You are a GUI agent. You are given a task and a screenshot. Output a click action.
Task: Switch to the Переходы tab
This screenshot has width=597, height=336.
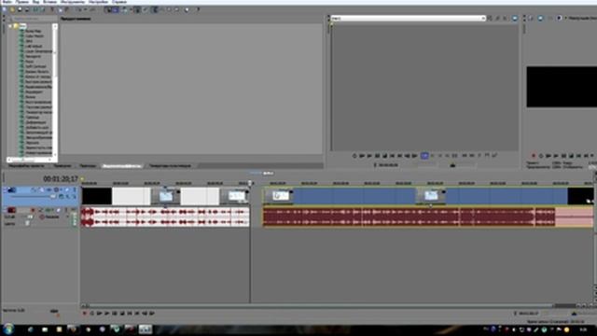88,166
